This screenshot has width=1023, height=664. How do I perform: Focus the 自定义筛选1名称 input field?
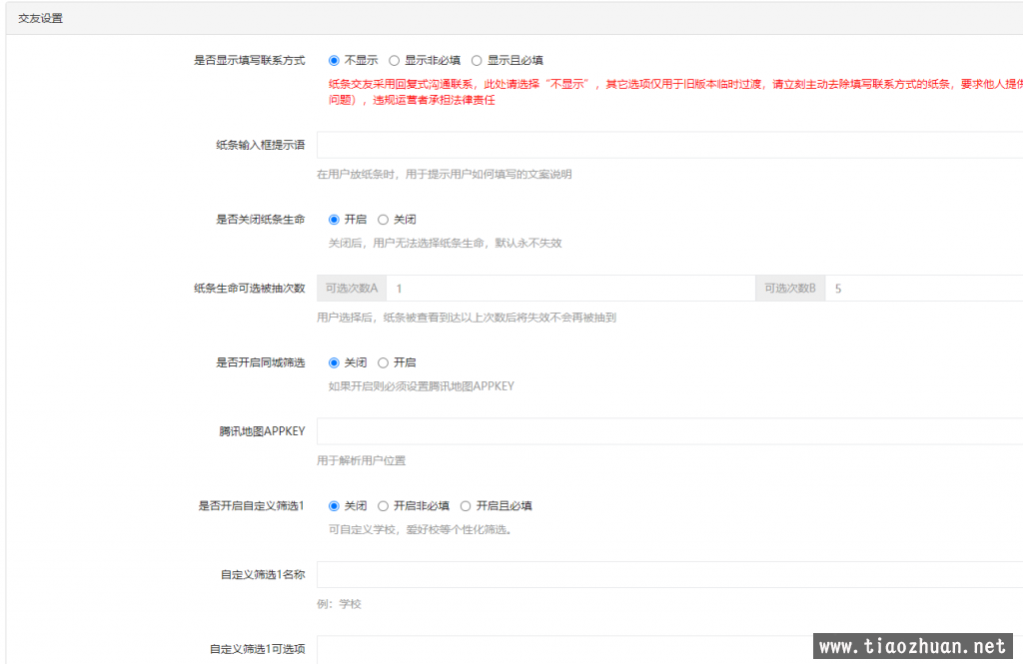pos(670,575)
